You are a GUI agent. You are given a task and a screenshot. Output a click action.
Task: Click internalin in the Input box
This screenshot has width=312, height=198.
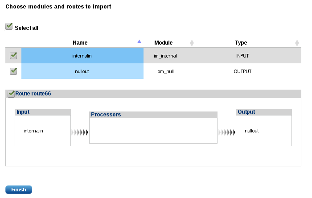point(33,131)
